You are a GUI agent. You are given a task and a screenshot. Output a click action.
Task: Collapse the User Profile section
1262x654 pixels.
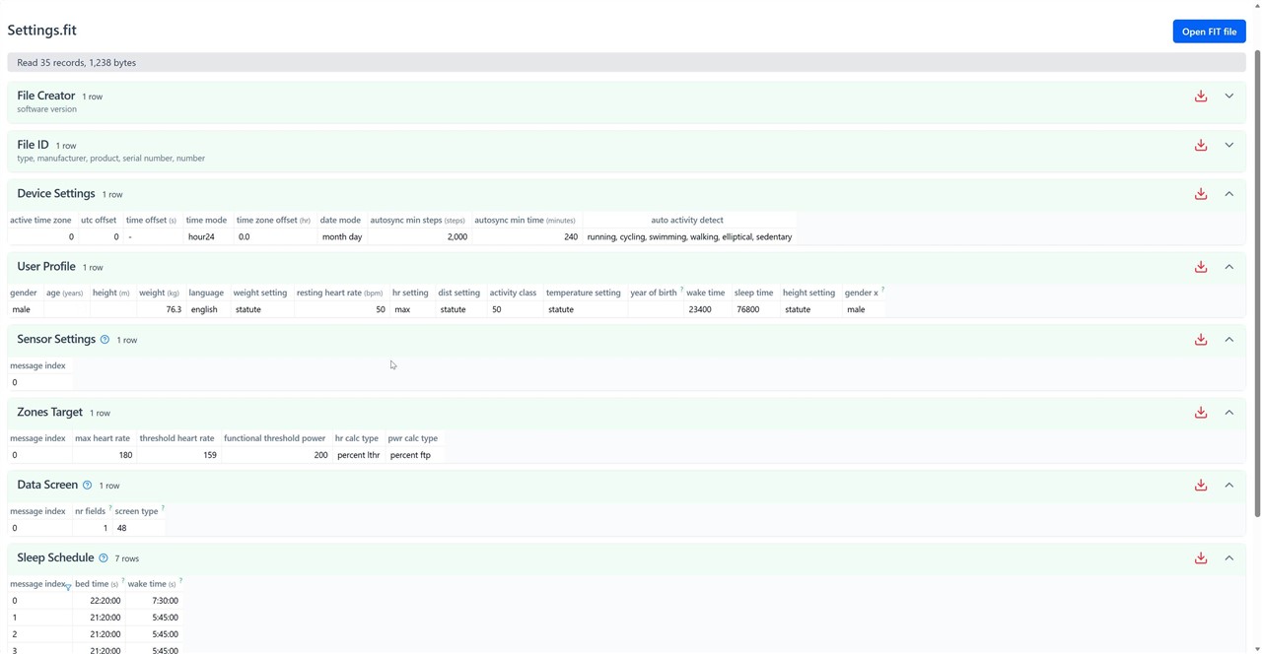[1228, 267]
